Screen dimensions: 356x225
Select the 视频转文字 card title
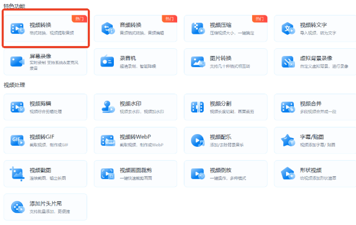tap(313, 25)
